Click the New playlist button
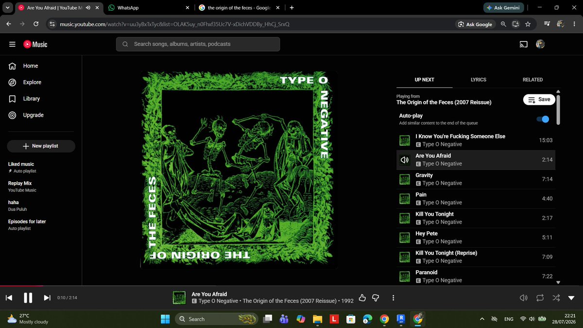Image resolution: width=583 pixels, height=328 pixels. [x=41, y=146]
